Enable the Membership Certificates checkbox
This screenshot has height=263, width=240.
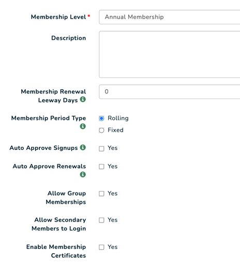coord(101,247)
